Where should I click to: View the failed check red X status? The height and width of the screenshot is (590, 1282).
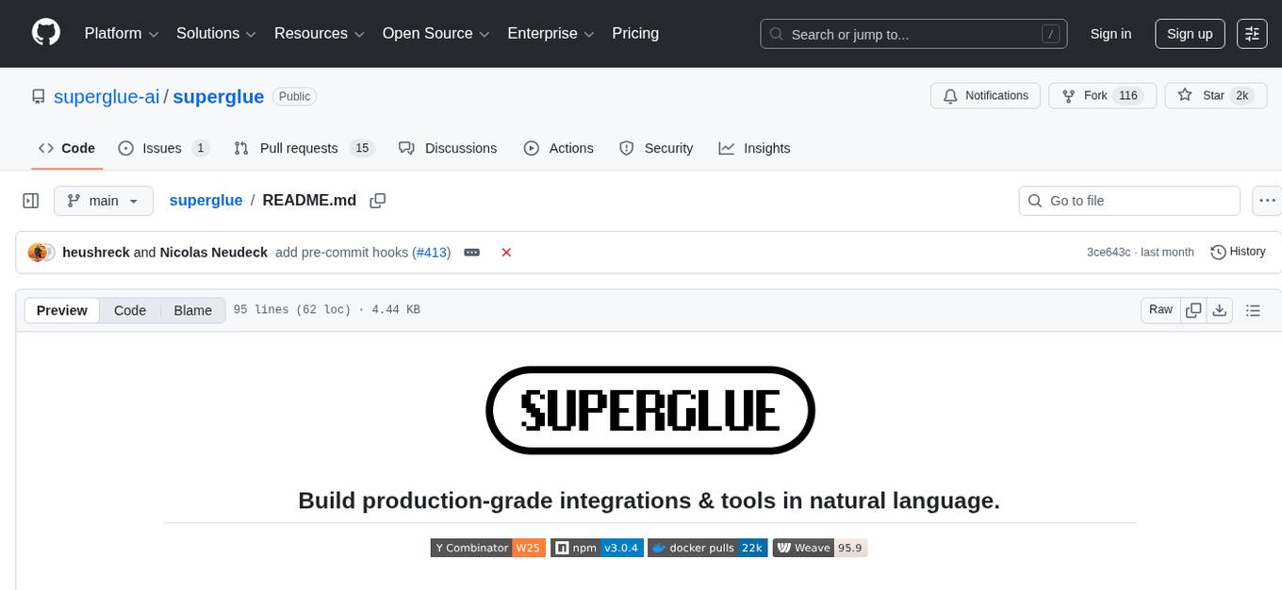coord(506,252)
